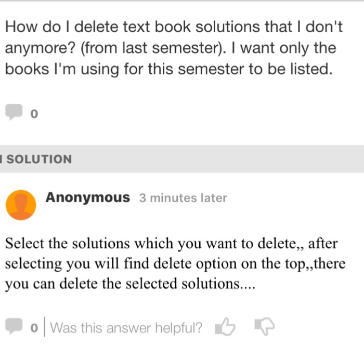Click the answer's comment count of 0
Viewport: 364px width, 358px height.
coord(34,328)
